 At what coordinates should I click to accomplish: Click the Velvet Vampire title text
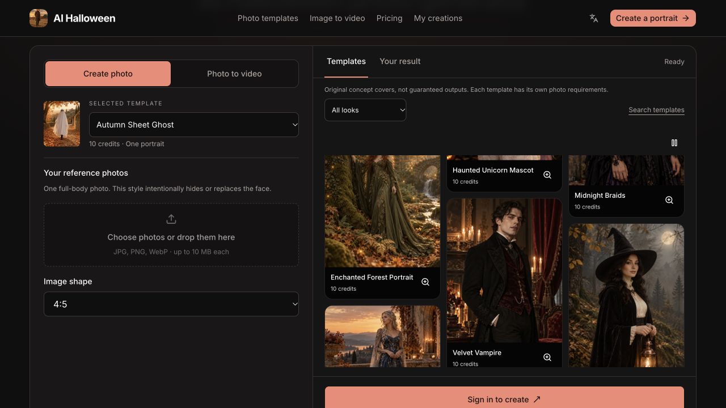click(477, 352)
